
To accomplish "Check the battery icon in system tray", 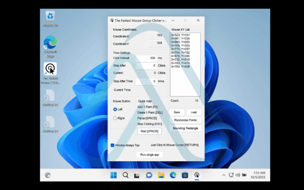I will tap(244, 175).
